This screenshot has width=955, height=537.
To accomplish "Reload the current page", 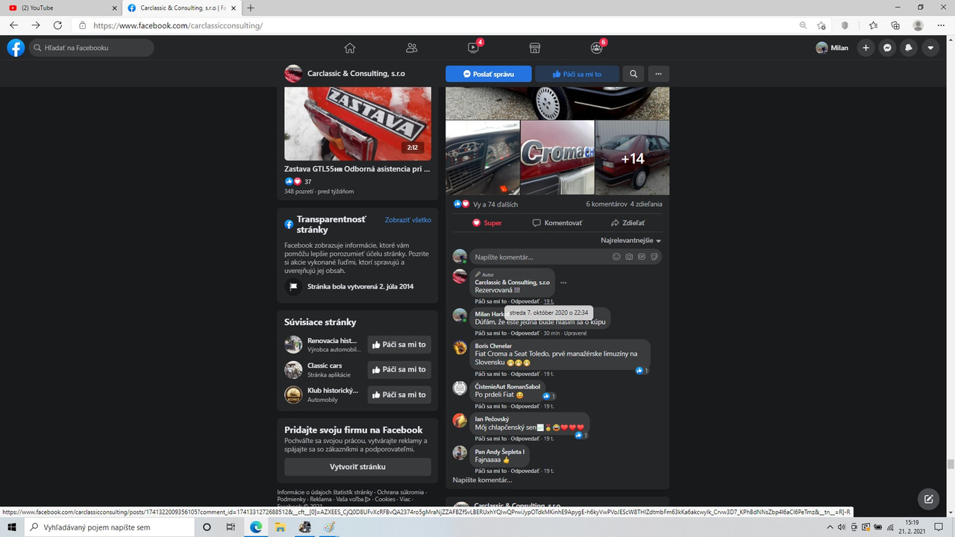I will 57,25.
